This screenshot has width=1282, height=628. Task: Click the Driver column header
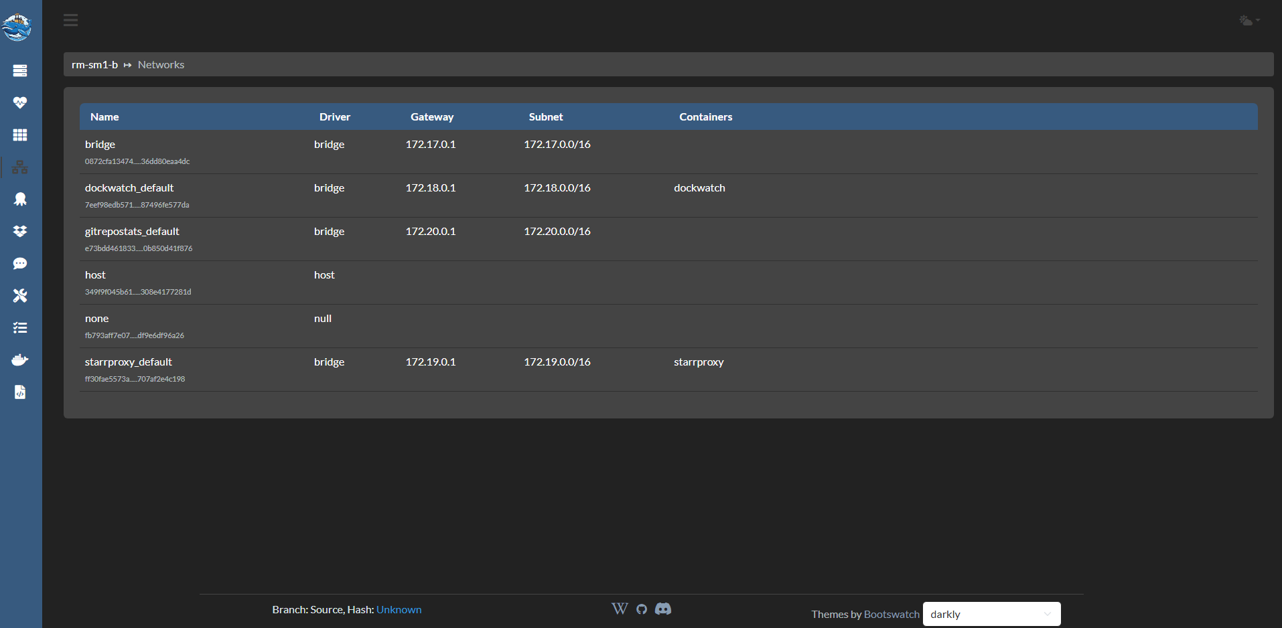click(335, 116)
